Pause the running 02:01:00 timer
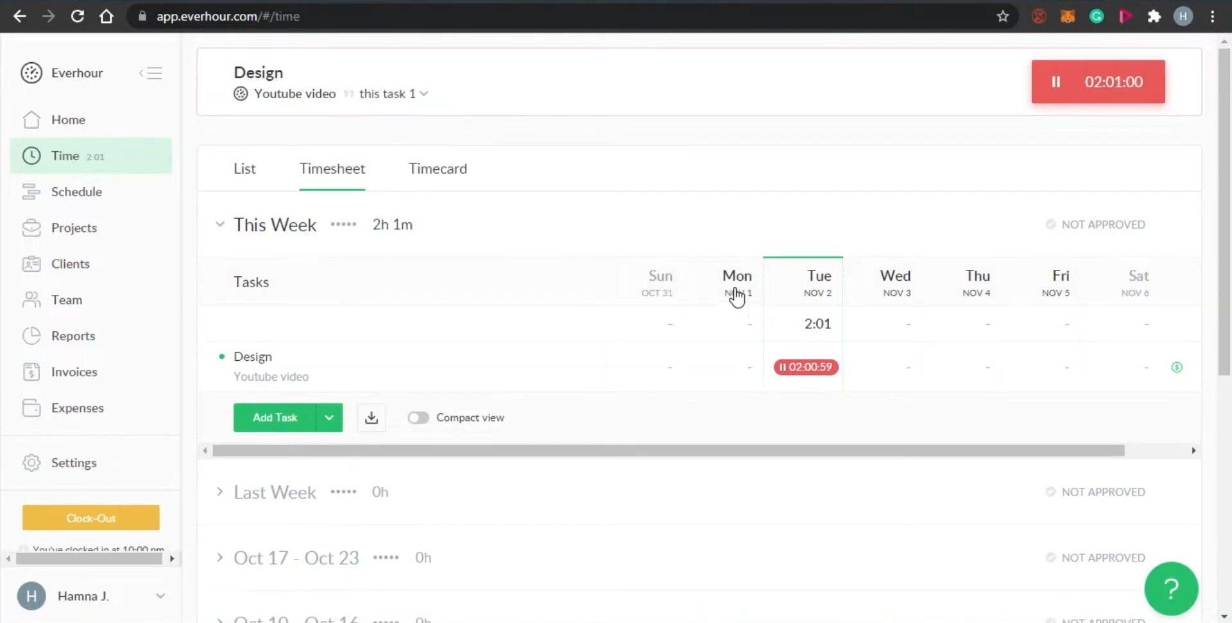 (x=1056, y=81)
